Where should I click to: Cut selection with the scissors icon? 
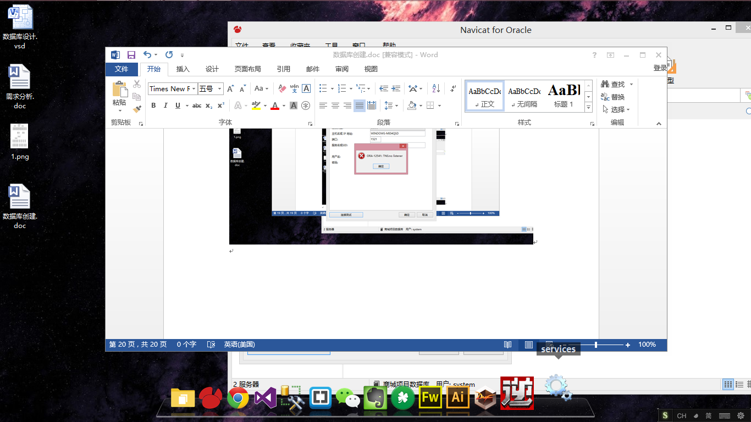tap(137, 84)
